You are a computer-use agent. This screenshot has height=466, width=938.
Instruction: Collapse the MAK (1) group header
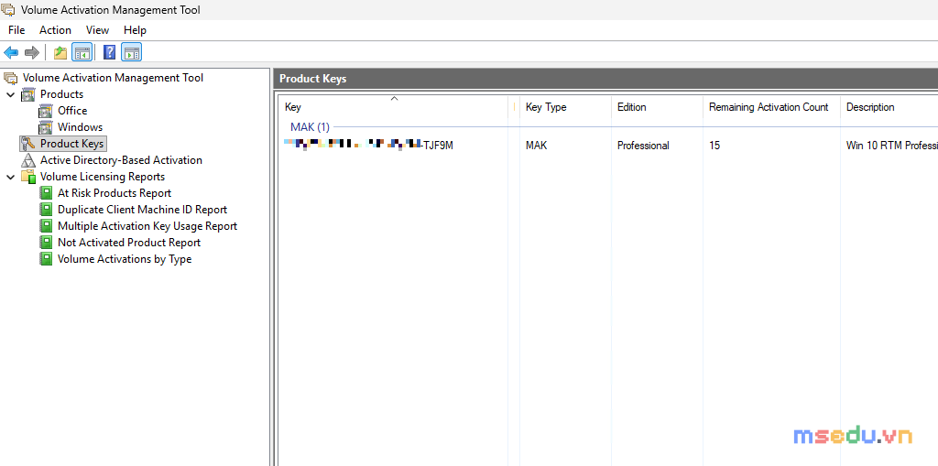coord(310,127)
